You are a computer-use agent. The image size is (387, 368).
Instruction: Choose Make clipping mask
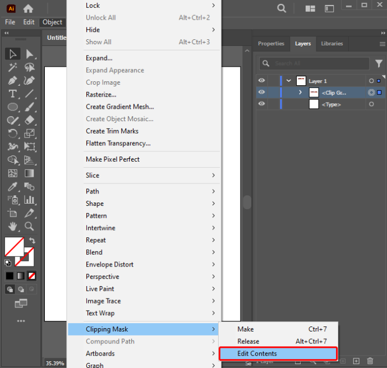[x=278, y=329]
